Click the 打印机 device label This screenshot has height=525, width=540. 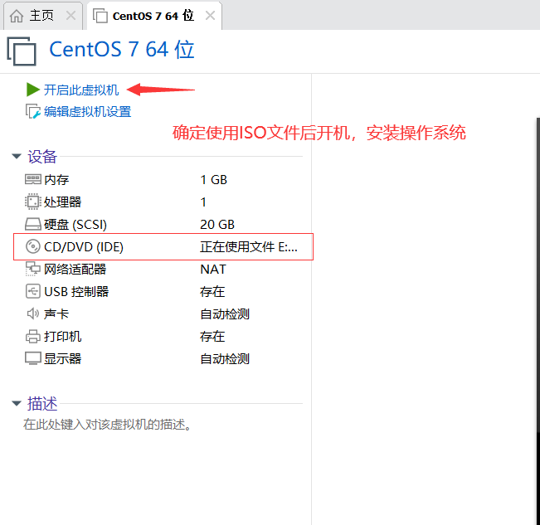(x=63, y=336)
